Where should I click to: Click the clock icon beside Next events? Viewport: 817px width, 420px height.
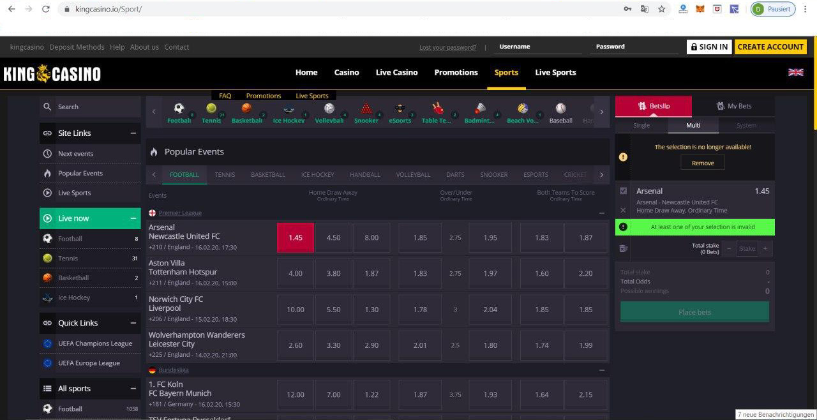47,154
